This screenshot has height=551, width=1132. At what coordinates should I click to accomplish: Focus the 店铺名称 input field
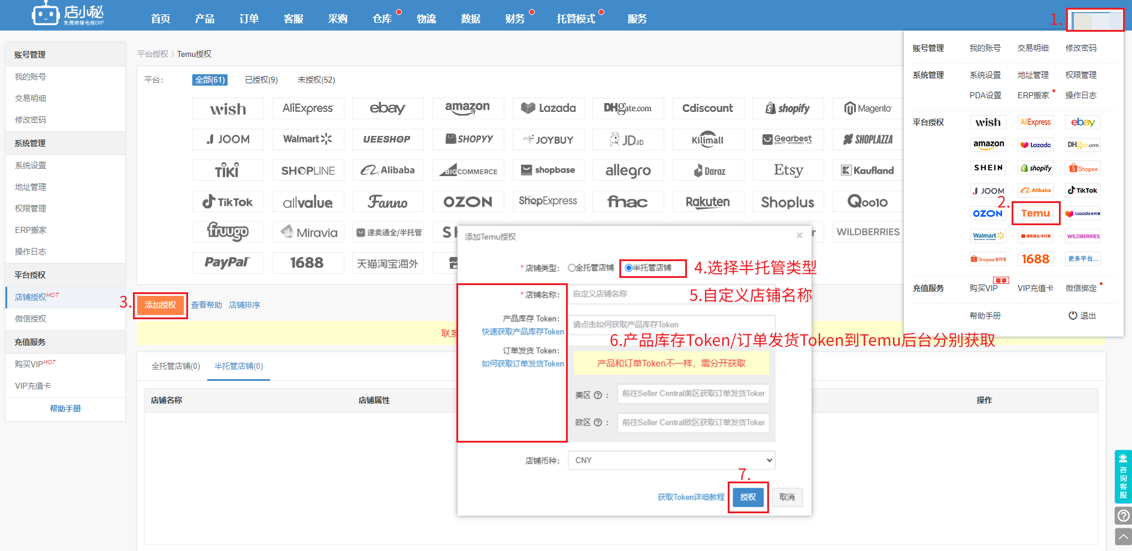[x=671, y=294]
